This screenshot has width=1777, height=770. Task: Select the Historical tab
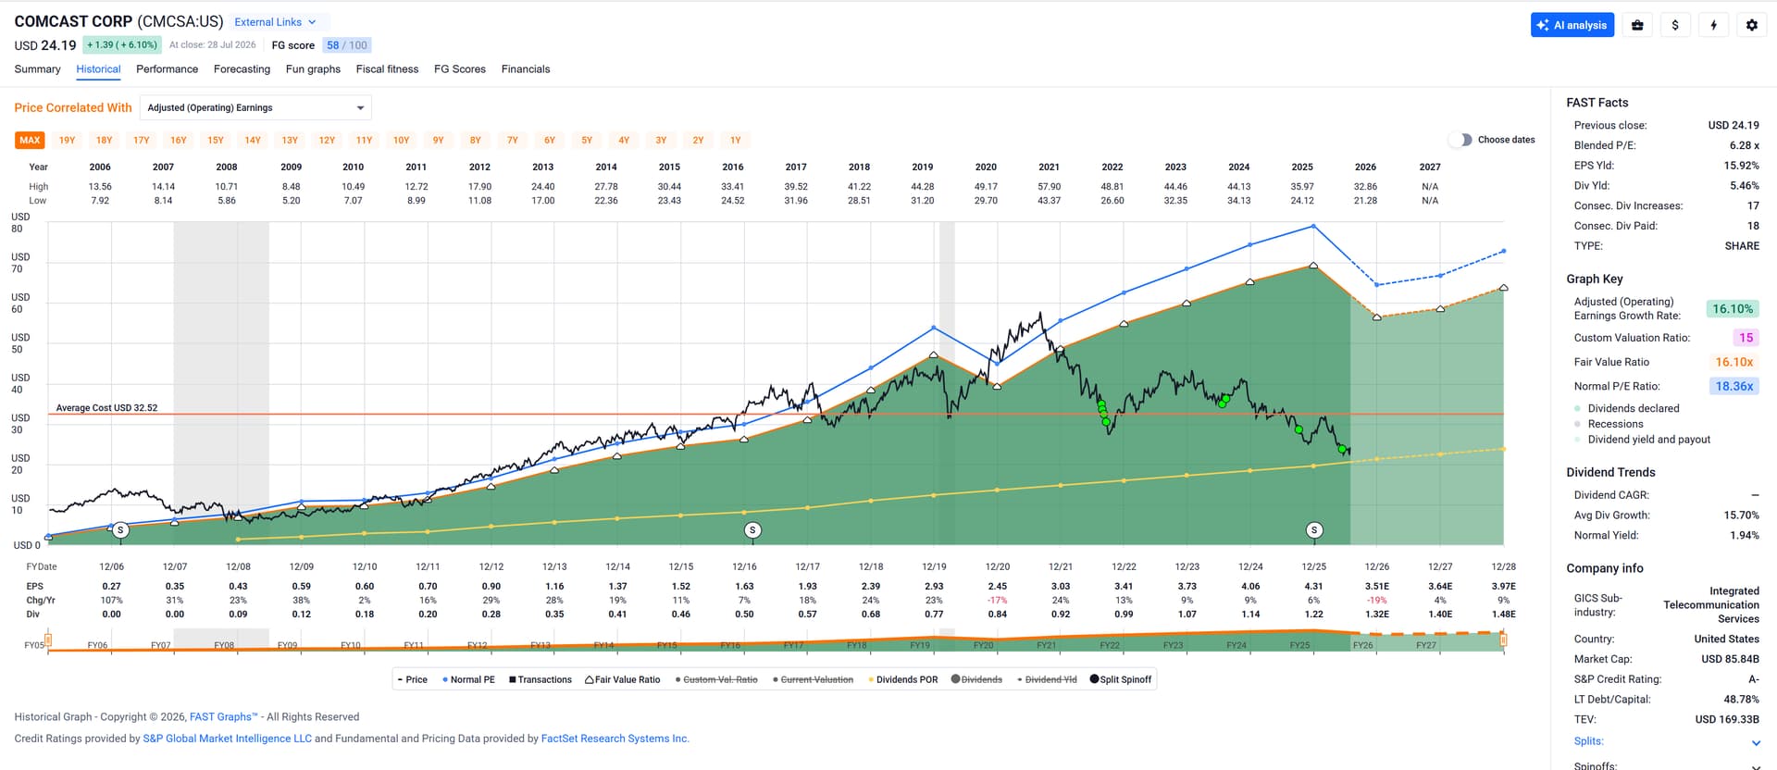98,69
